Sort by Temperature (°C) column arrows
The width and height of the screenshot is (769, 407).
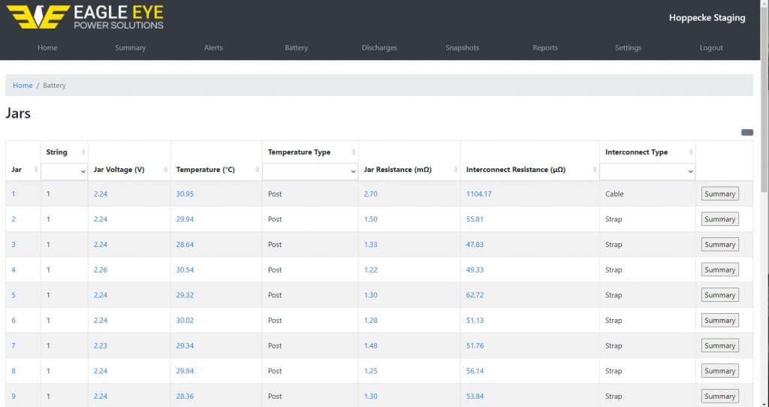tap(257, 170)
